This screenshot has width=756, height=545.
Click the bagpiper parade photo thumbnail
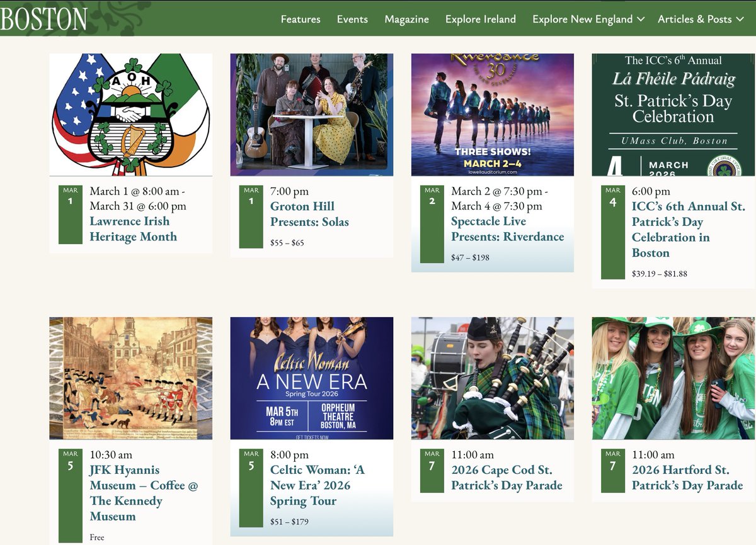coord(493,378)
